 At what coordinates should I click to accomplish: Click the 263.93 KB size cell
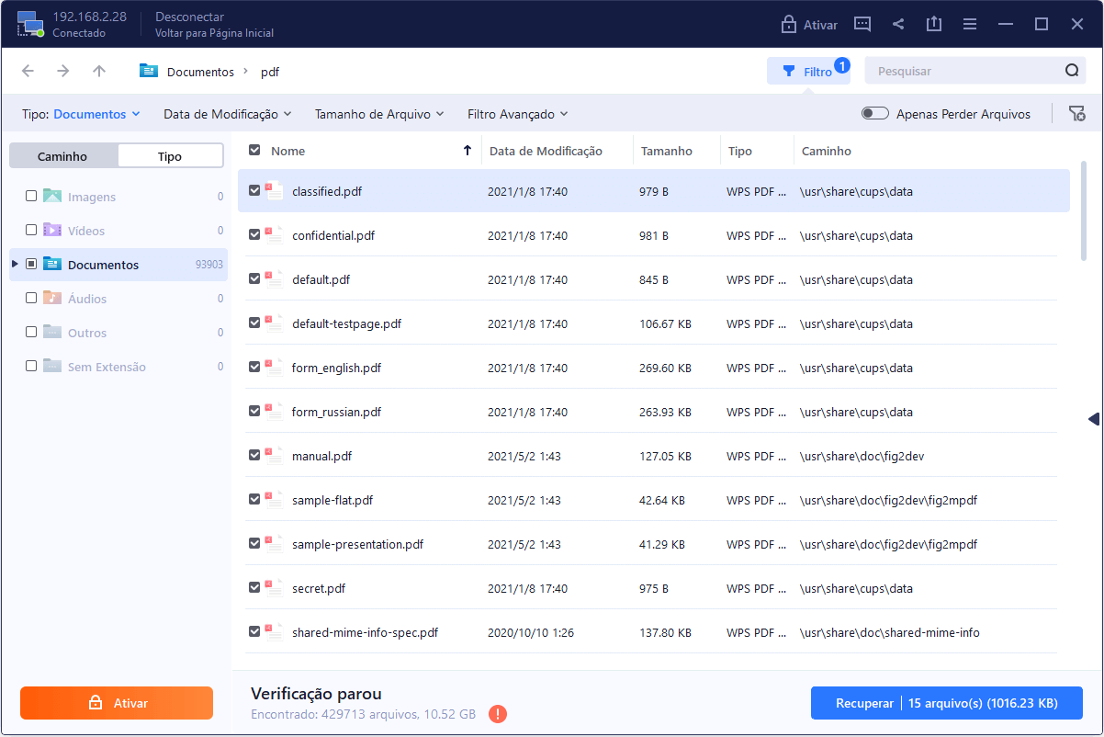(x=665, y=412)
